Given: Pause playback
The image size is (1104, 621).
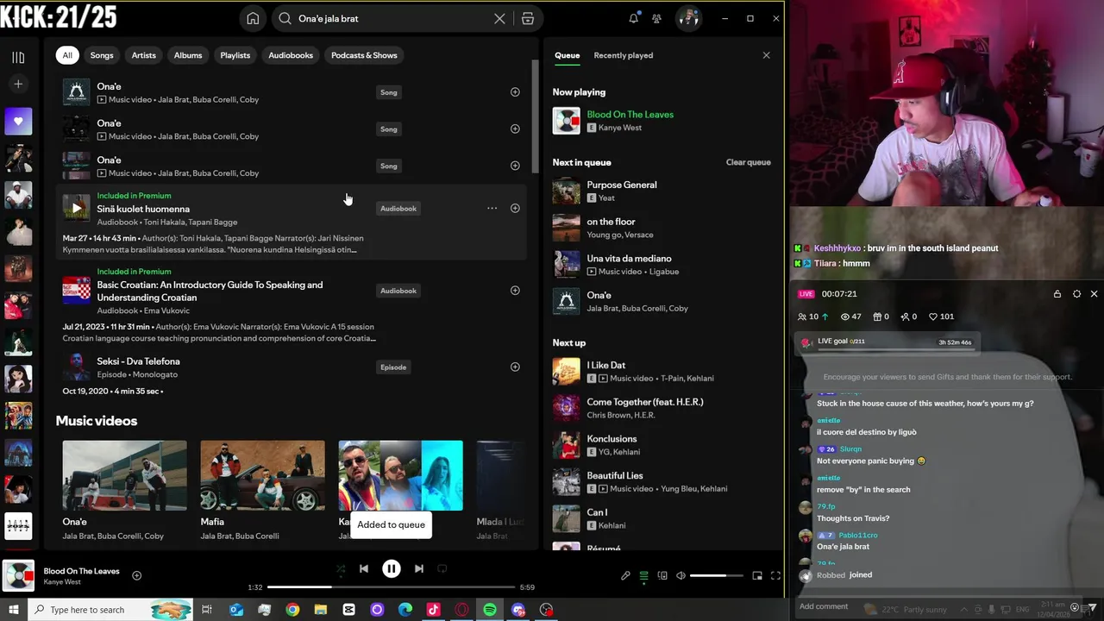Looking at the screenshot, I should pos(392,569).
